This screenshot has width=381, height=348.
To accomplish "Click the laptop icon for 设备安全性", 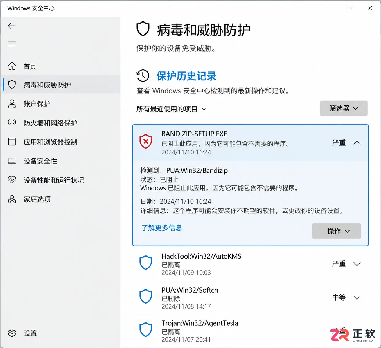I will pyautogui.click(x=12, y=161).
